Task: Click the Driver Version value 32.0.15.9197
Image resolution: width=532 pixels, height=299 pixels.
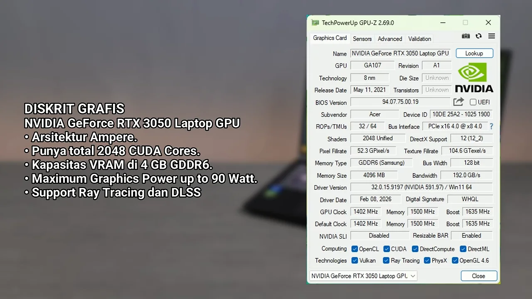Action: [x=421, y=187]
